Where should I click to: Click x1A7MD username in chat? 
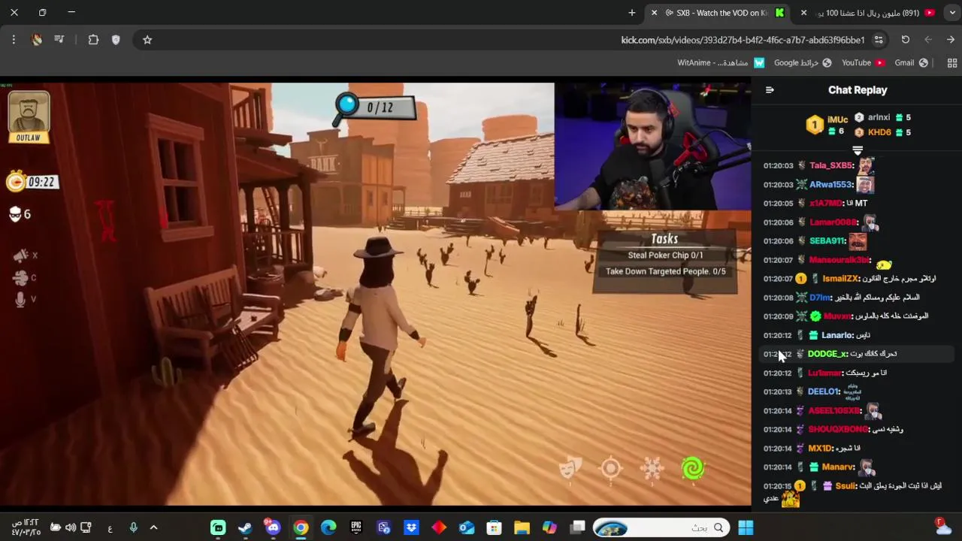[827, 203]
